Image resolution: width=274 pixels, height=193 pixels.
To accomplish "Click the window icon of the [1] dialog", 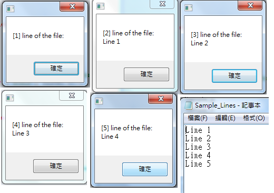I will click(10, 8).
